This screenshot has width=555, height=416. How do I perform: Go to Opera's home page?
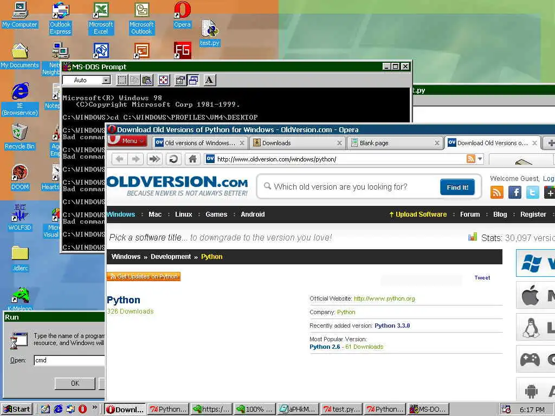[192, 159]
